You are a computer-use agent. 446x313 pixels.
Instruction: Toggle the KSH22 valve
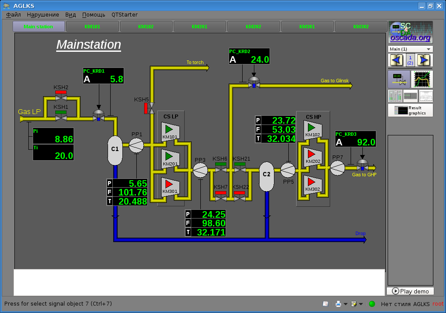coord(240,198)
